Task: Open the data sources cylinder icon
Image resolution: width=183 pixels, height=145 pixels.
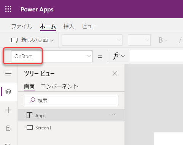Action: [x=8, y=128]
